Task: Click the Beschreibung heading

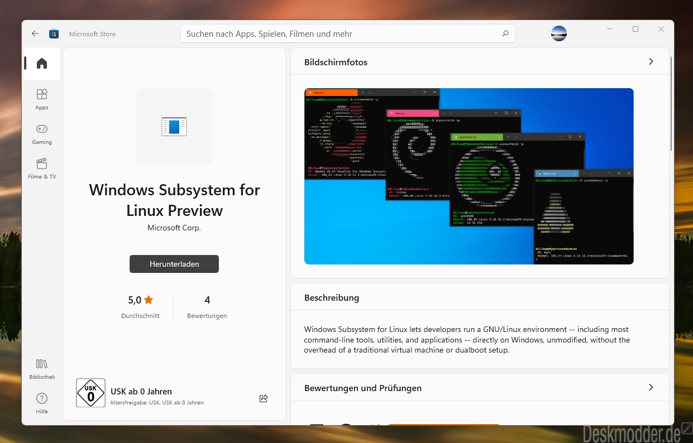Action: coord(332,297)
